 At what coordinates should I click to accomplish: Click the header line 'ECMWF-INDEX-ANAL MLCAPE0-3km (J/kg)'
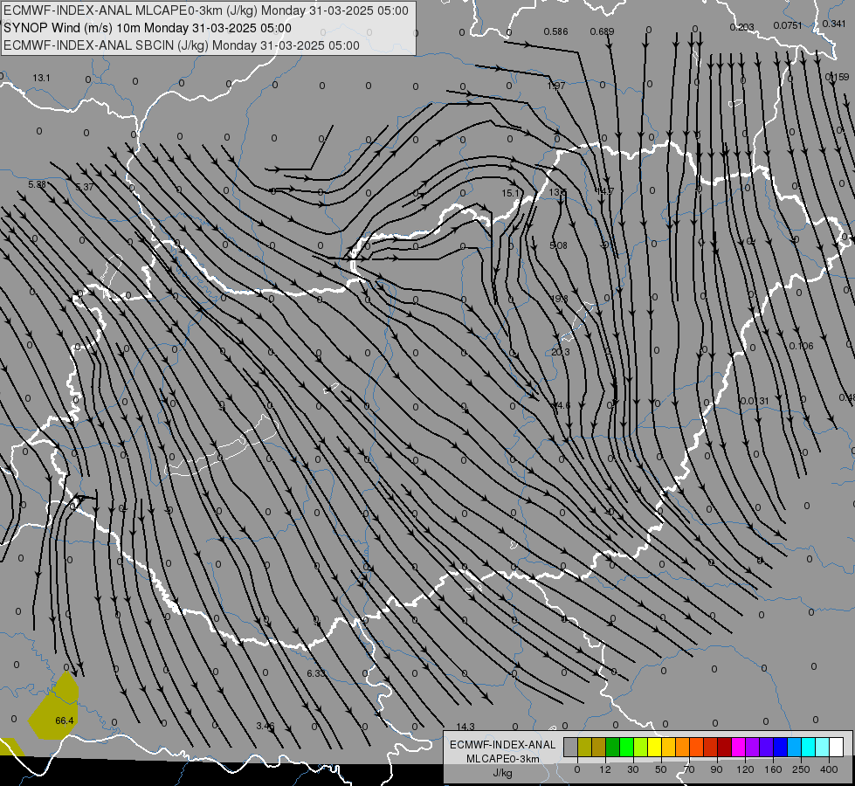click(206, 10)
